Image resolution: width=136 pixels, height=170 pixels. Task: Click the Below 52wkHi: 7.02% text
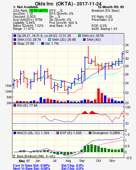click(28, 26)
